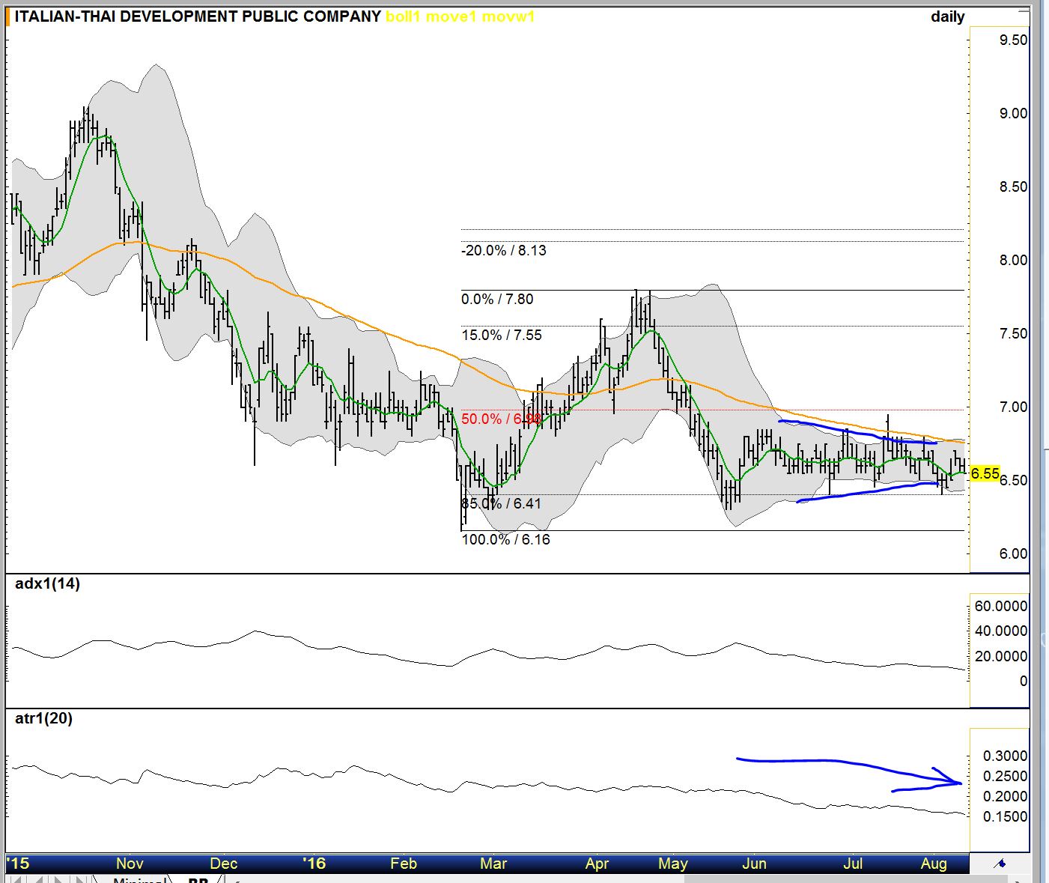1049x883 pixels.
Task: Select the 85.0% / 6.41 Fibonacci label
Action: [501, 503]
